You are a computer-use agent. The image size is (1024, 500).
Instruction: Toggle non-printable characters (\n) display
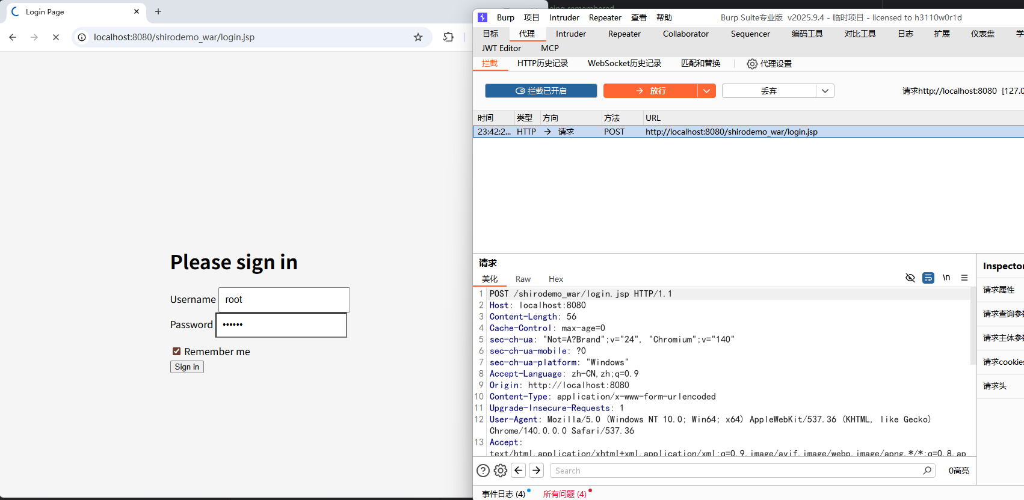[946, 278]
